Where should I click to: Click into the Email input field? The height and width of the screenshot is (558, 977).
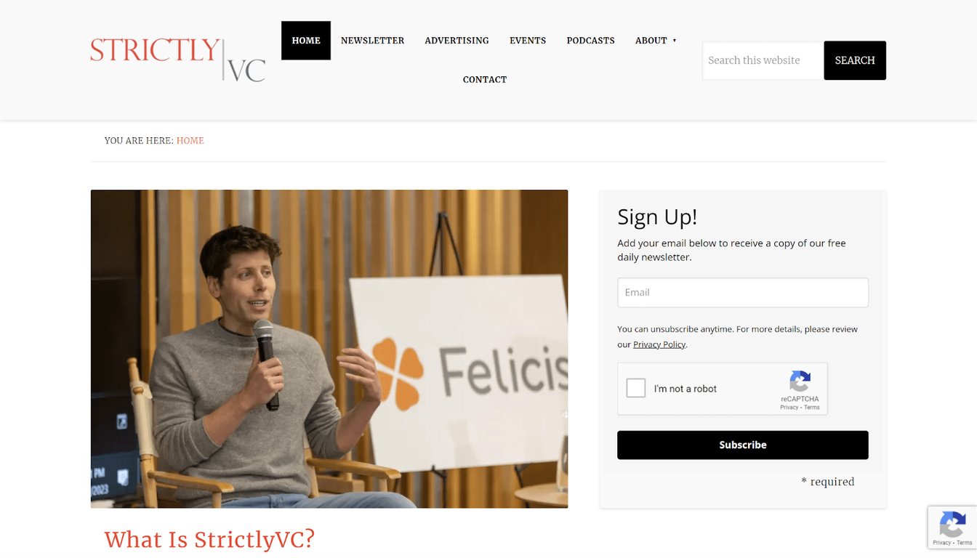pos(743,292)
